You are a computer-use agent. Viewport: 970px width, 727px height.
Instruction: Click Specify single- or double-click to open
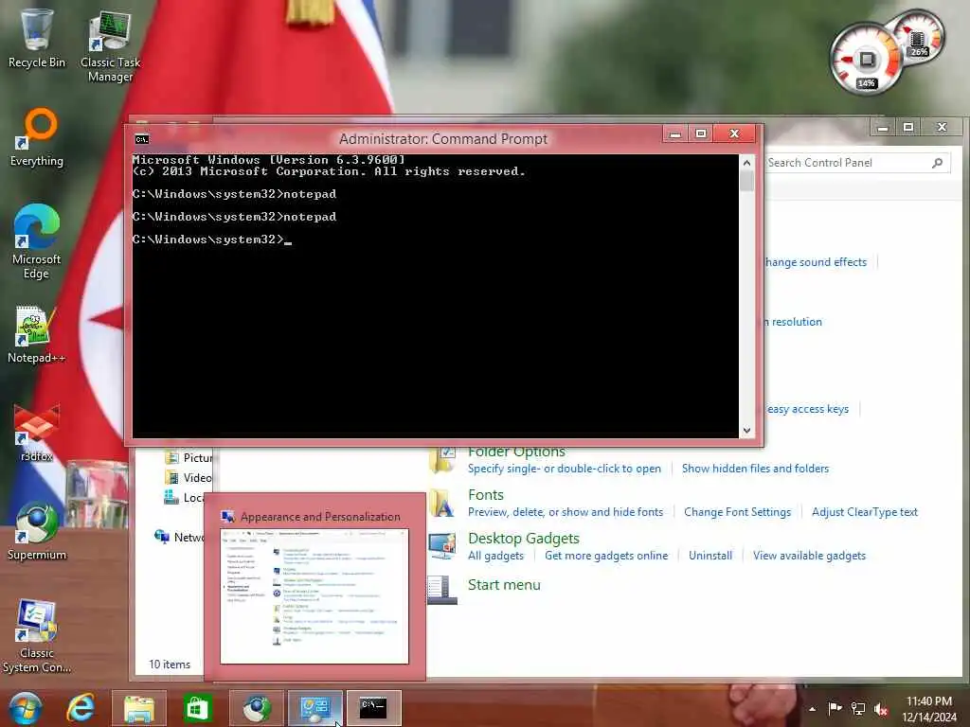pos(565,469)
